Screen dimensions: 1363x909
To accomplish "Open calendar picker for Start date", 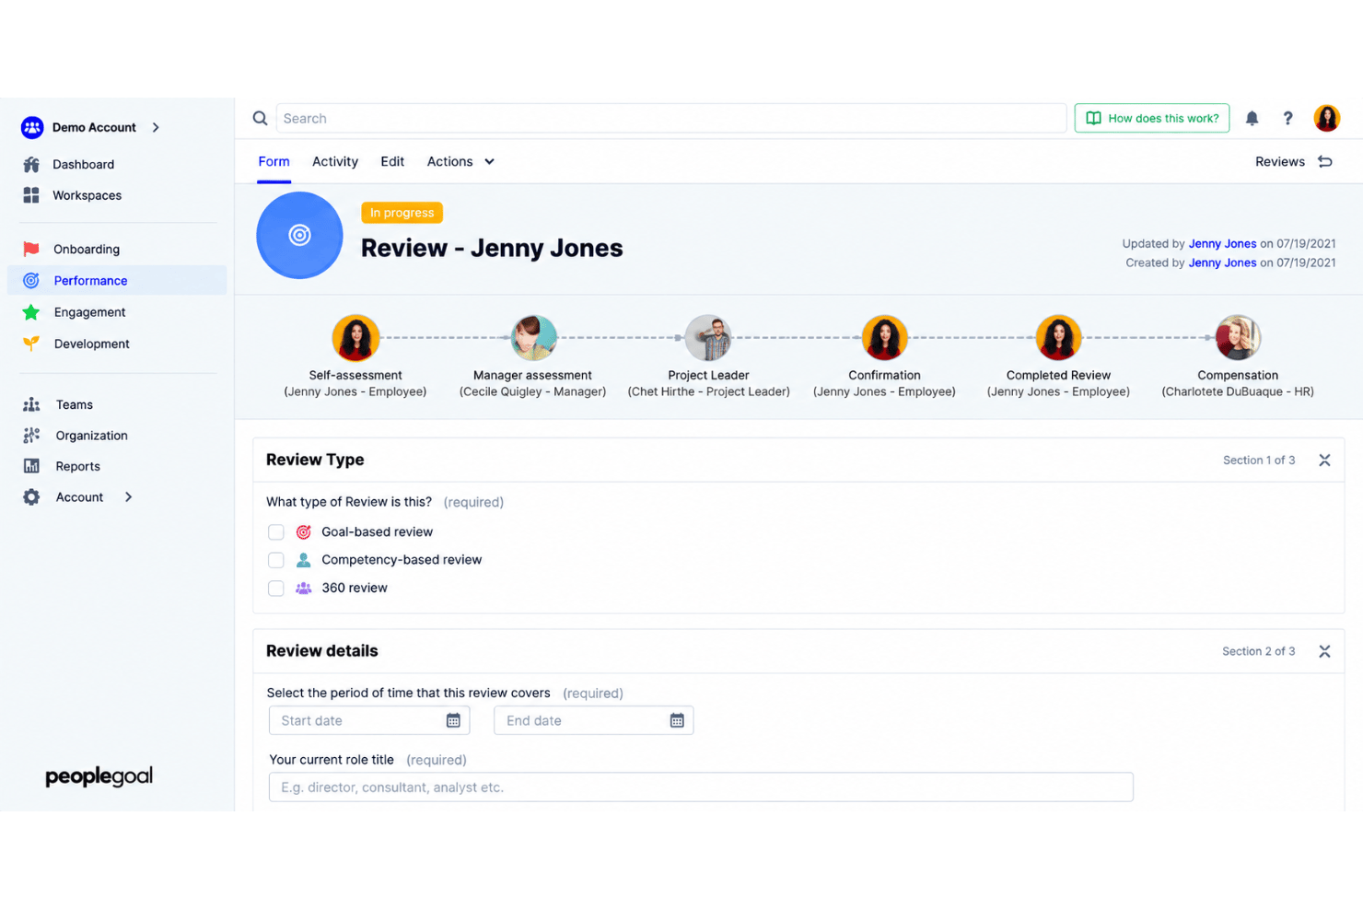I will (453, 720).
